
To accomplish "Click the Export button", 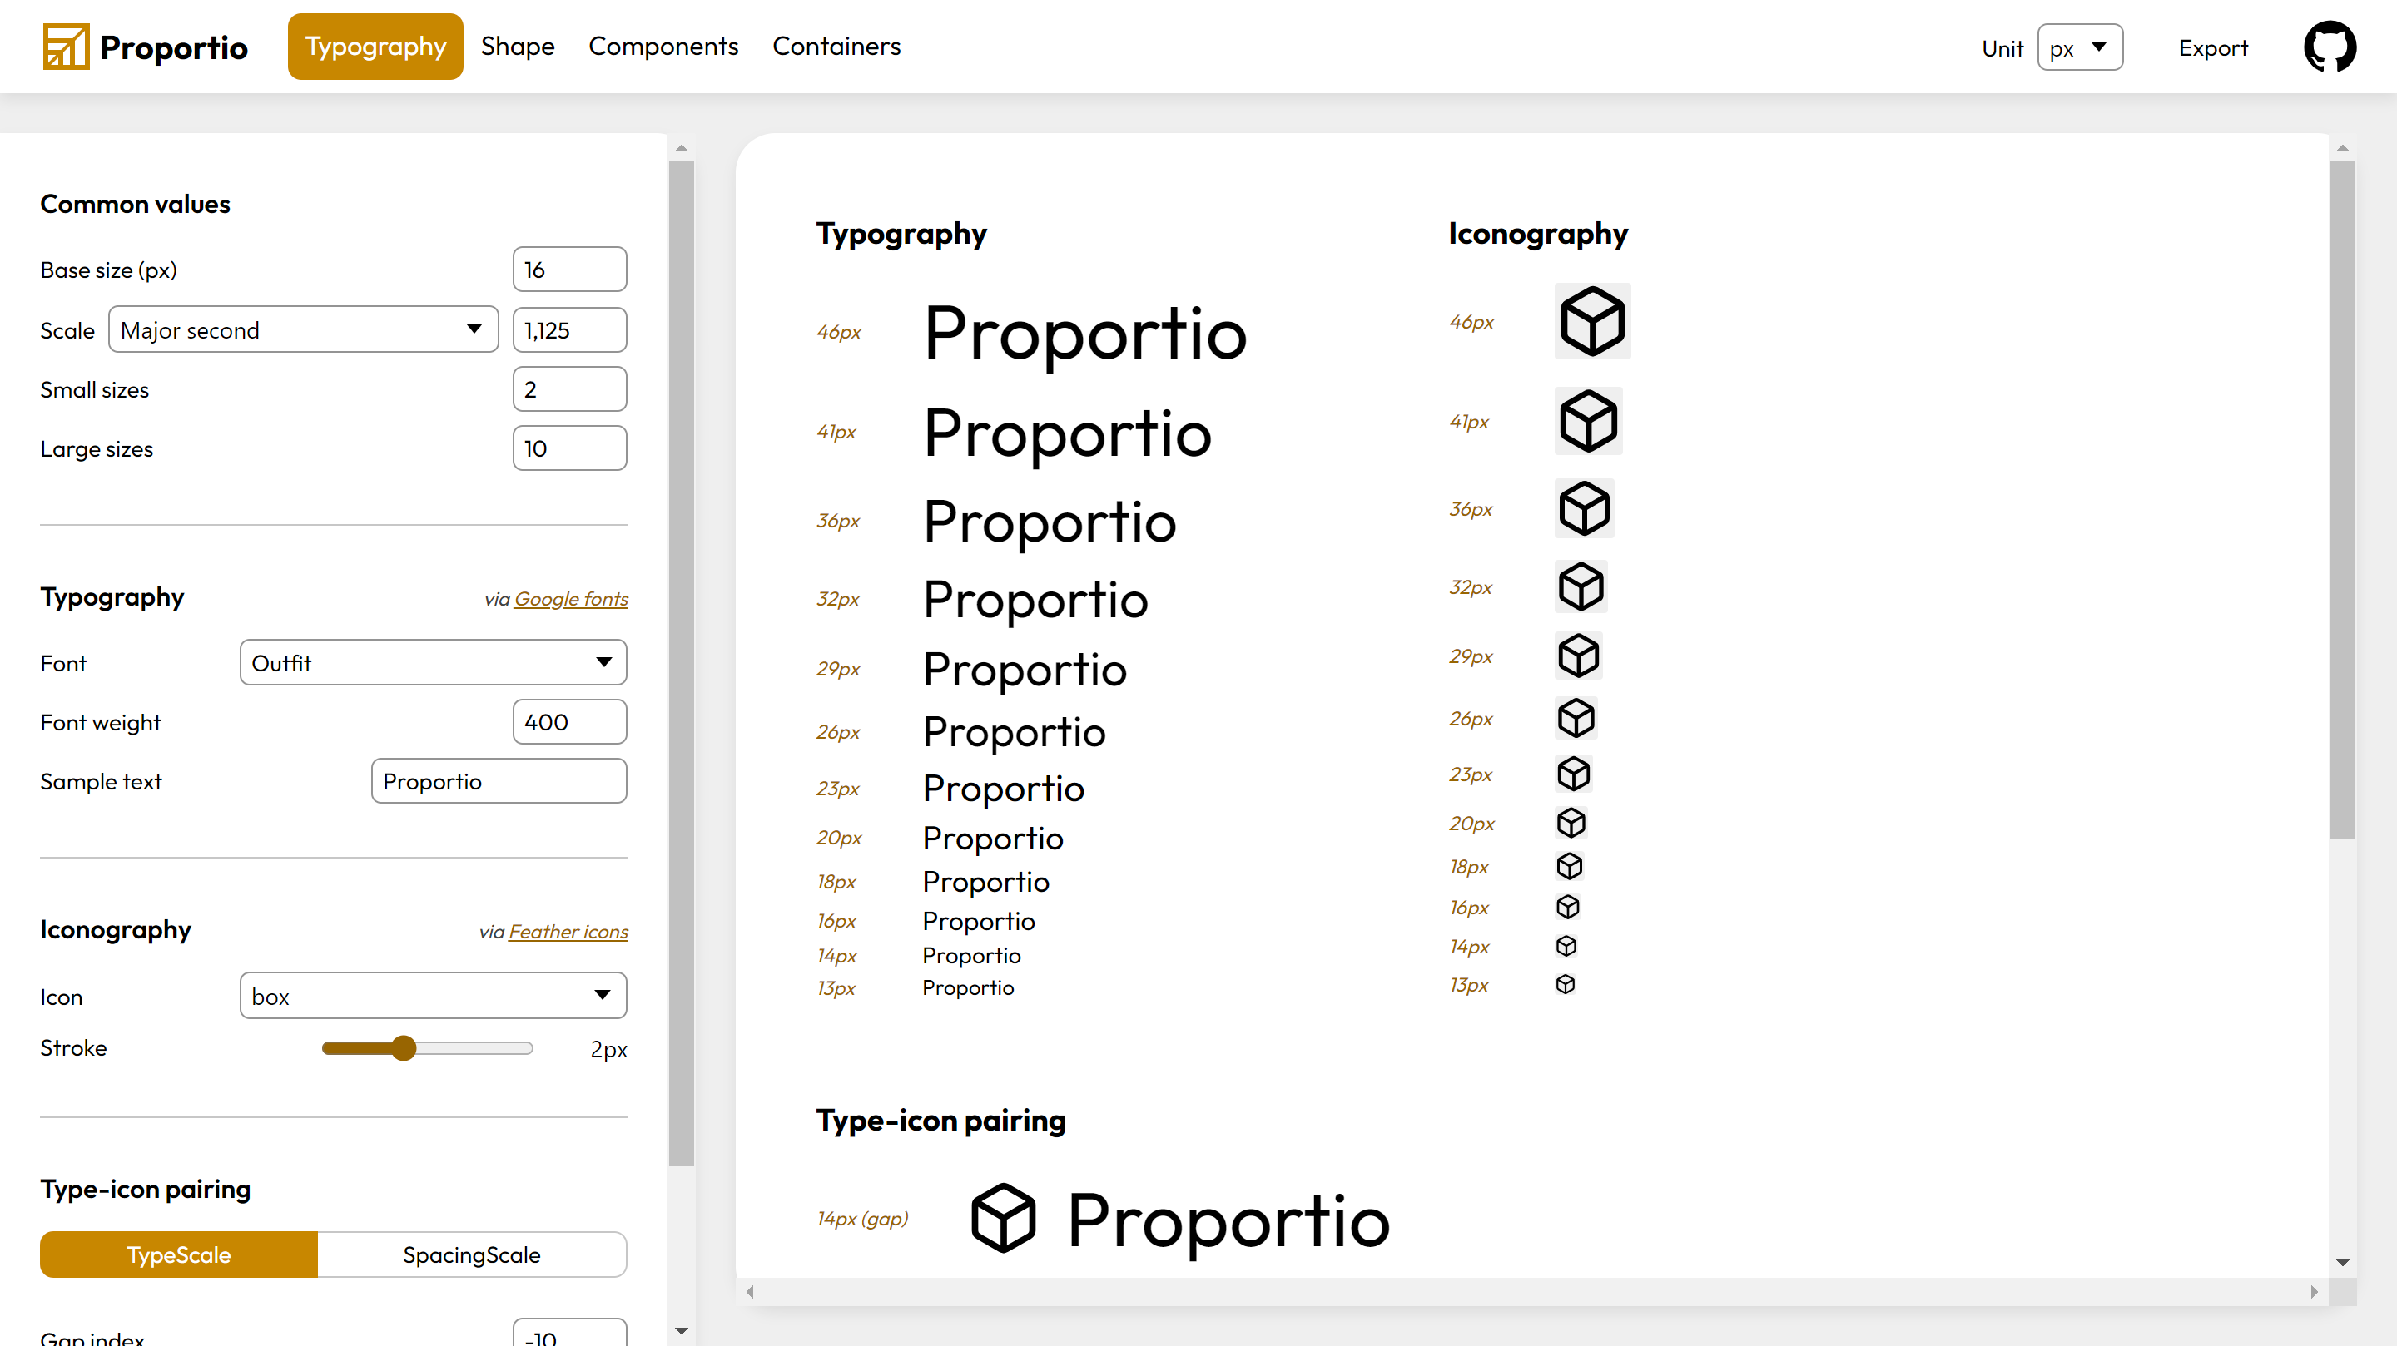I will click(x=2212, y=47).
